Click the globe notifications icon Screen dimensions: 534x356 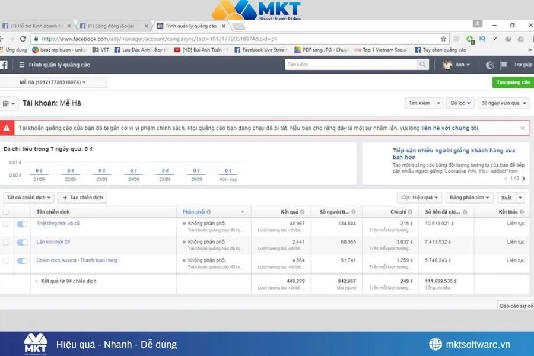[x=490, y=65]
